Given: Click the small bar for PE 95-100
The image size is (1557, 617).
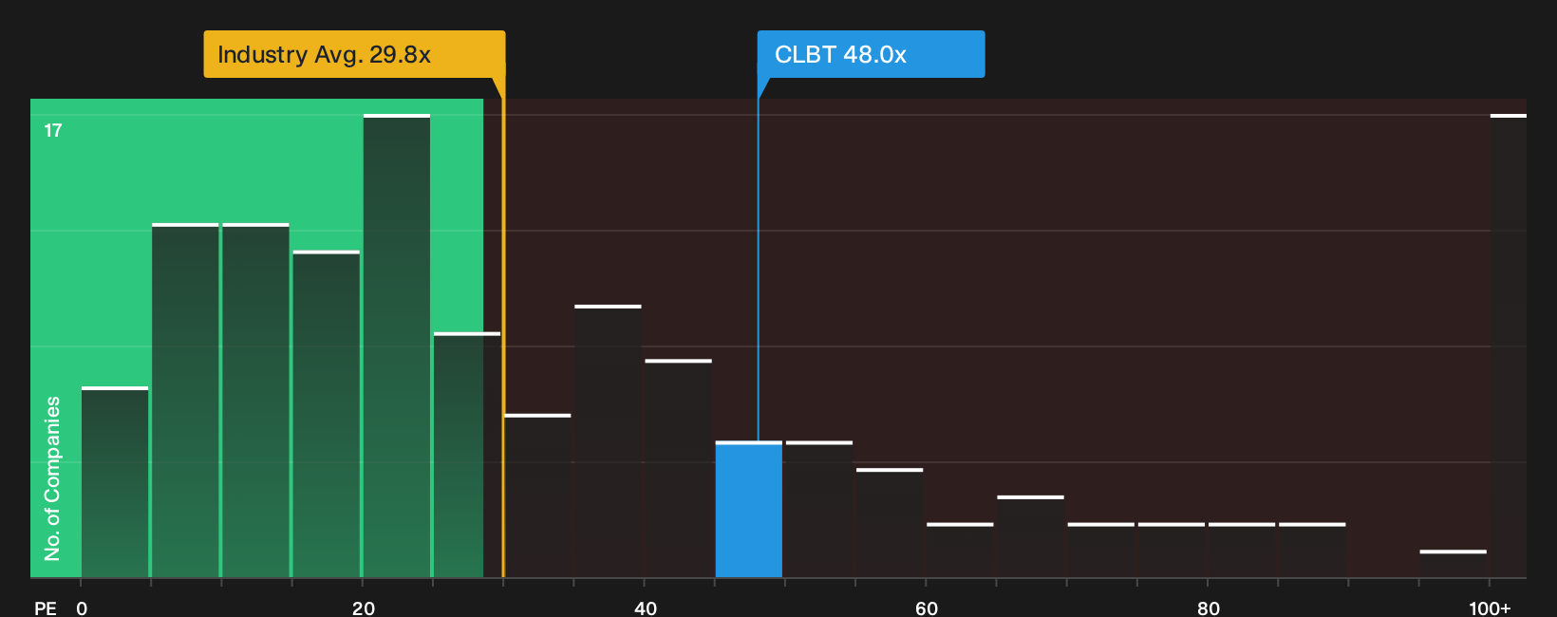Looking at the screenshot, I should (1453, 564).
